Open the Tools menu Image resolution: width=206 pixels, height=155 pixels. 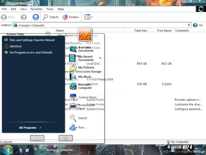click(x=50, y=9)
